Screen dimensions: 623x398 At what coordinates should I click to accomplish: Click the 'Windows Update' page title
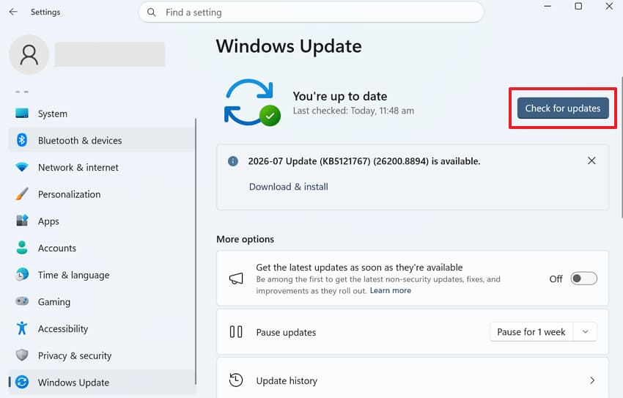click(289, 46)
